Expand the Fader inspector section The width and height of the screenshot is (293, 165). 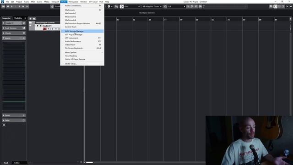click(14, 120)
